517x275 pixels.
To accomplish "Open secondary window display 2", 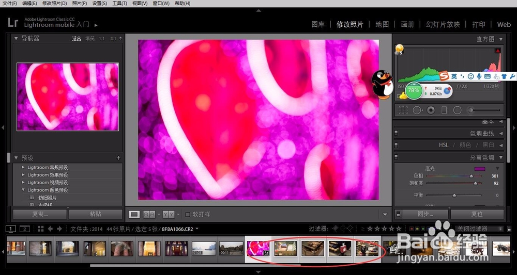I will click(x=25, y=229).
